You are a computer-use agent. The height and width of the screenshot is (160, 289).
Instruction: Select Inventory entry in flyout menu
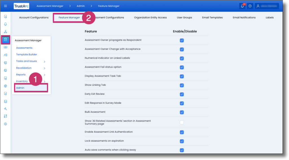pyautogui.click(x=22, y=81)
